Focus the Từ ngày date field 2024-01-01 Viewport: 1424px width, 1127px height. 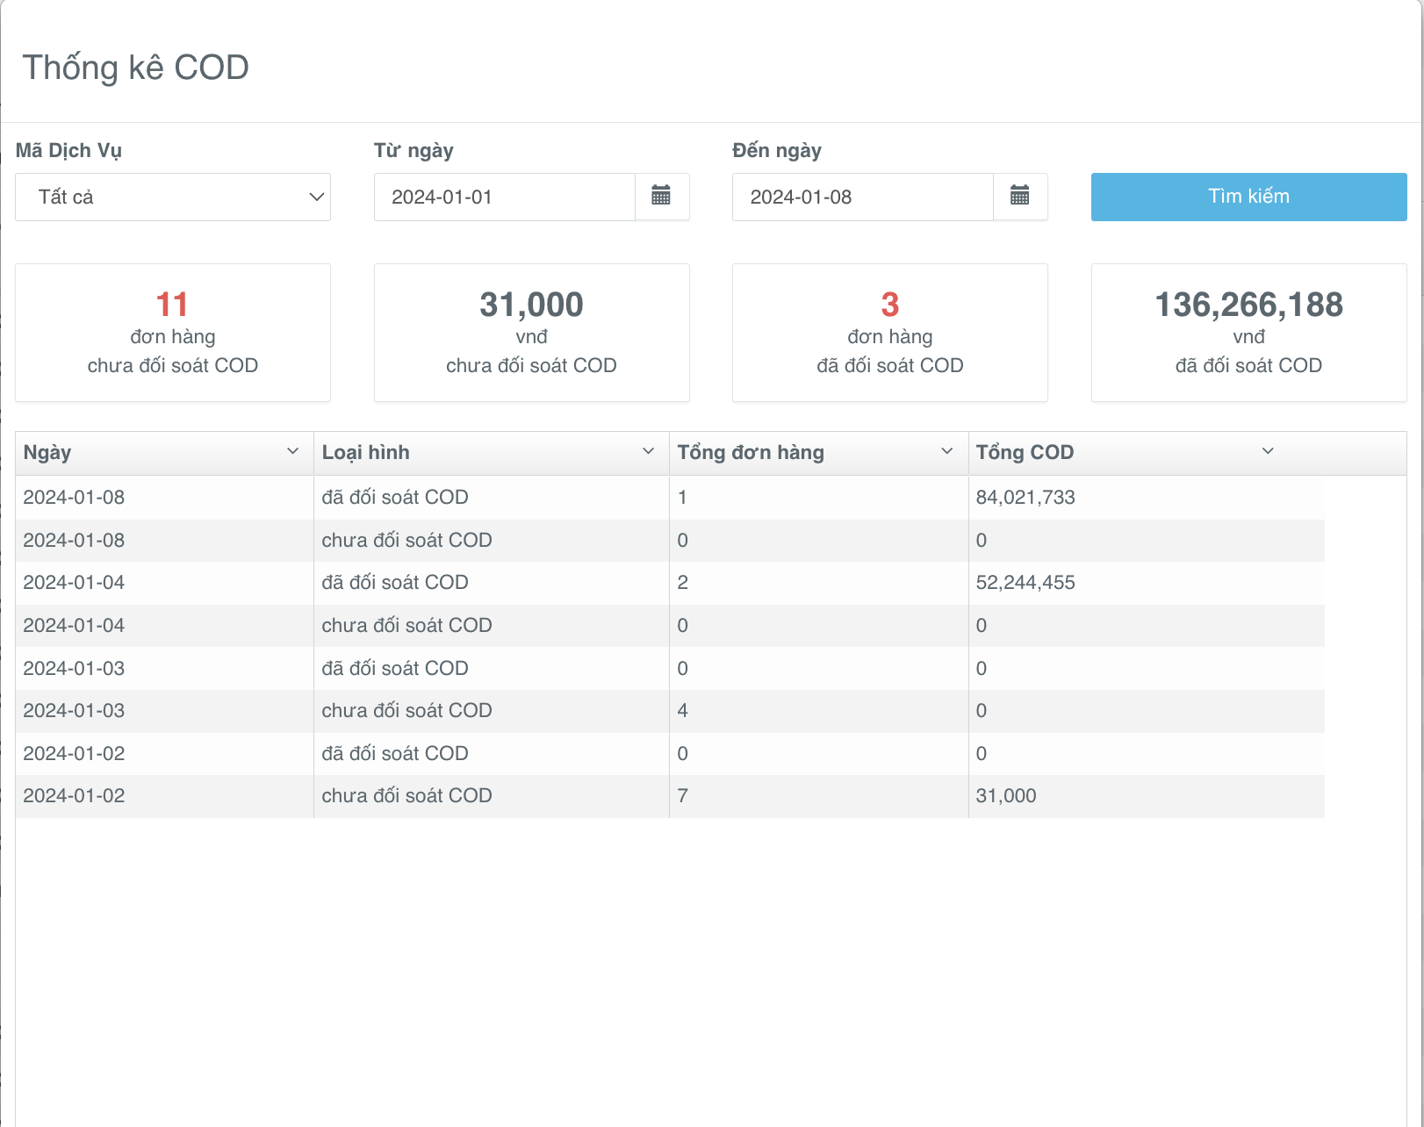click(x=505, y=197)
